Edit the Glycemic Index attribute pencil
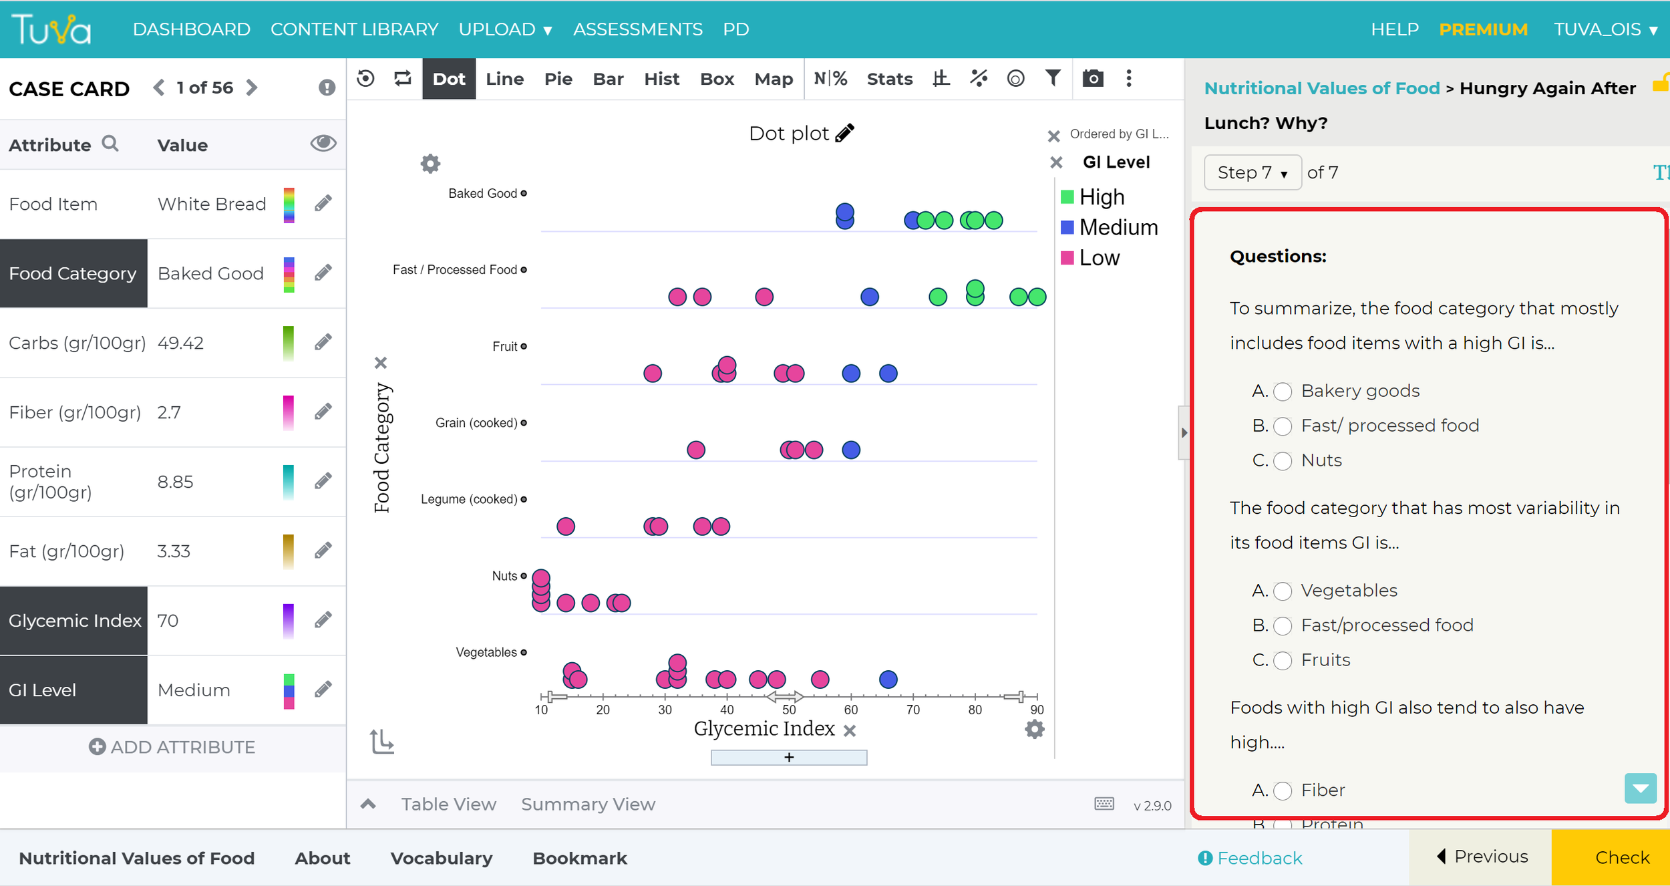 [323, 620]
